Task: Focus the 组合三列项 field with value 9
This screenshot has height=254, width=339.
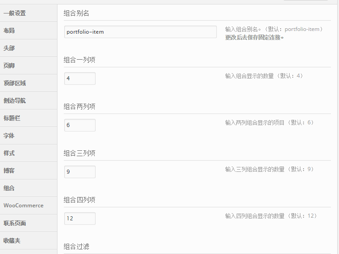Action: pyautogui.click(x=80, y=172)
